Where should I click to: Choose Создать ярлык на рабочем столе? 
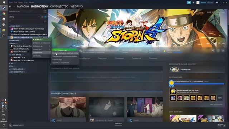point(65,53)
